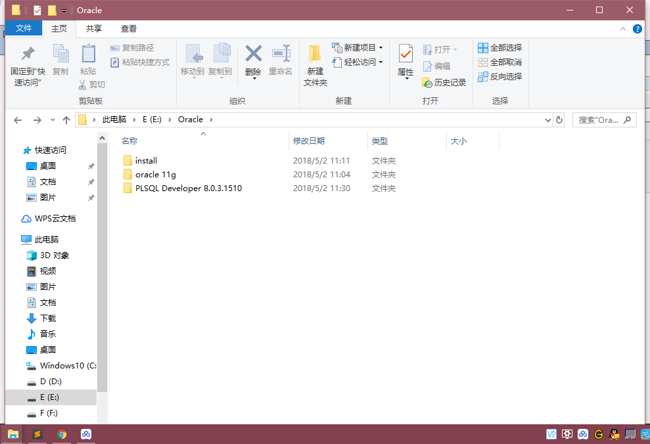Viewport: 650px width, 444px height.
Task: Click the Chrome taskbar icon
Action: pyautogui.click(x=62, y=434)
